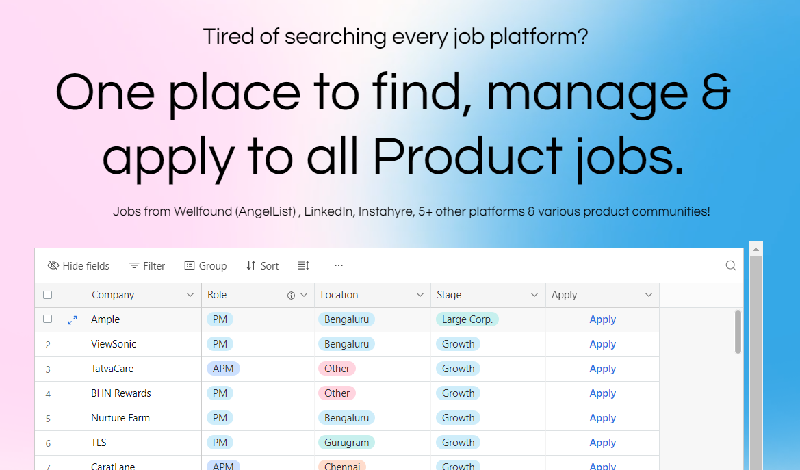Click Apply for the ViewSonic job
The image size is (800, 470).
pos(602,343)
